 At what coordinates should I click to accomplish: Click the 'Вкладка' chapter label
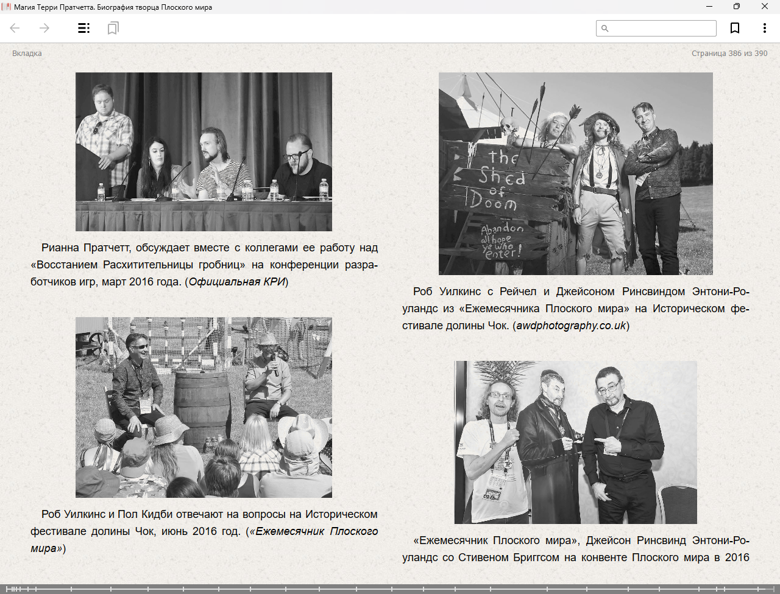(27, 54)
